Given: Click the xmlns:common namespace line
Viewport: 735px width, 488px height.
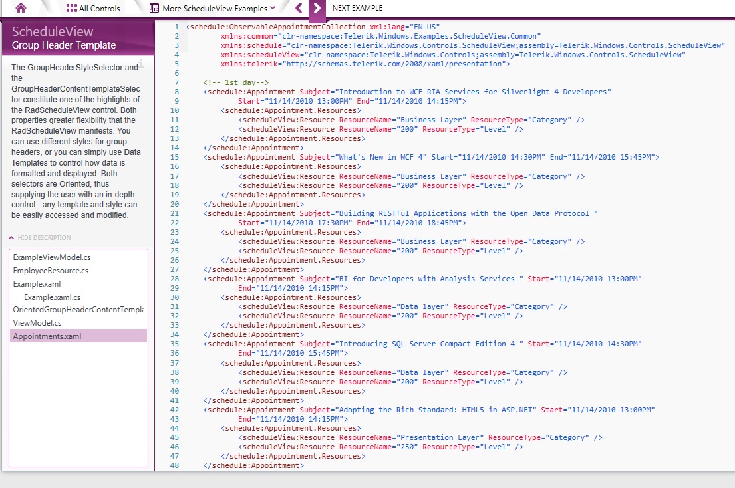Looking at the screenshot, I should [380, 36].
